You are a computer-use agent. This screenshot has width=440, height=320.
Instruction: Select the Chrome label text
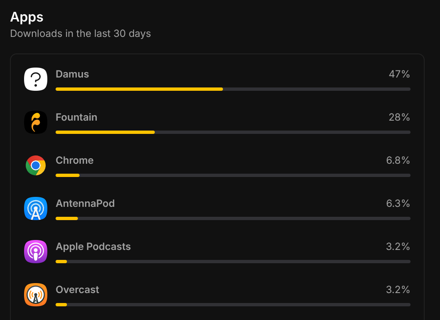coord(75,160)
